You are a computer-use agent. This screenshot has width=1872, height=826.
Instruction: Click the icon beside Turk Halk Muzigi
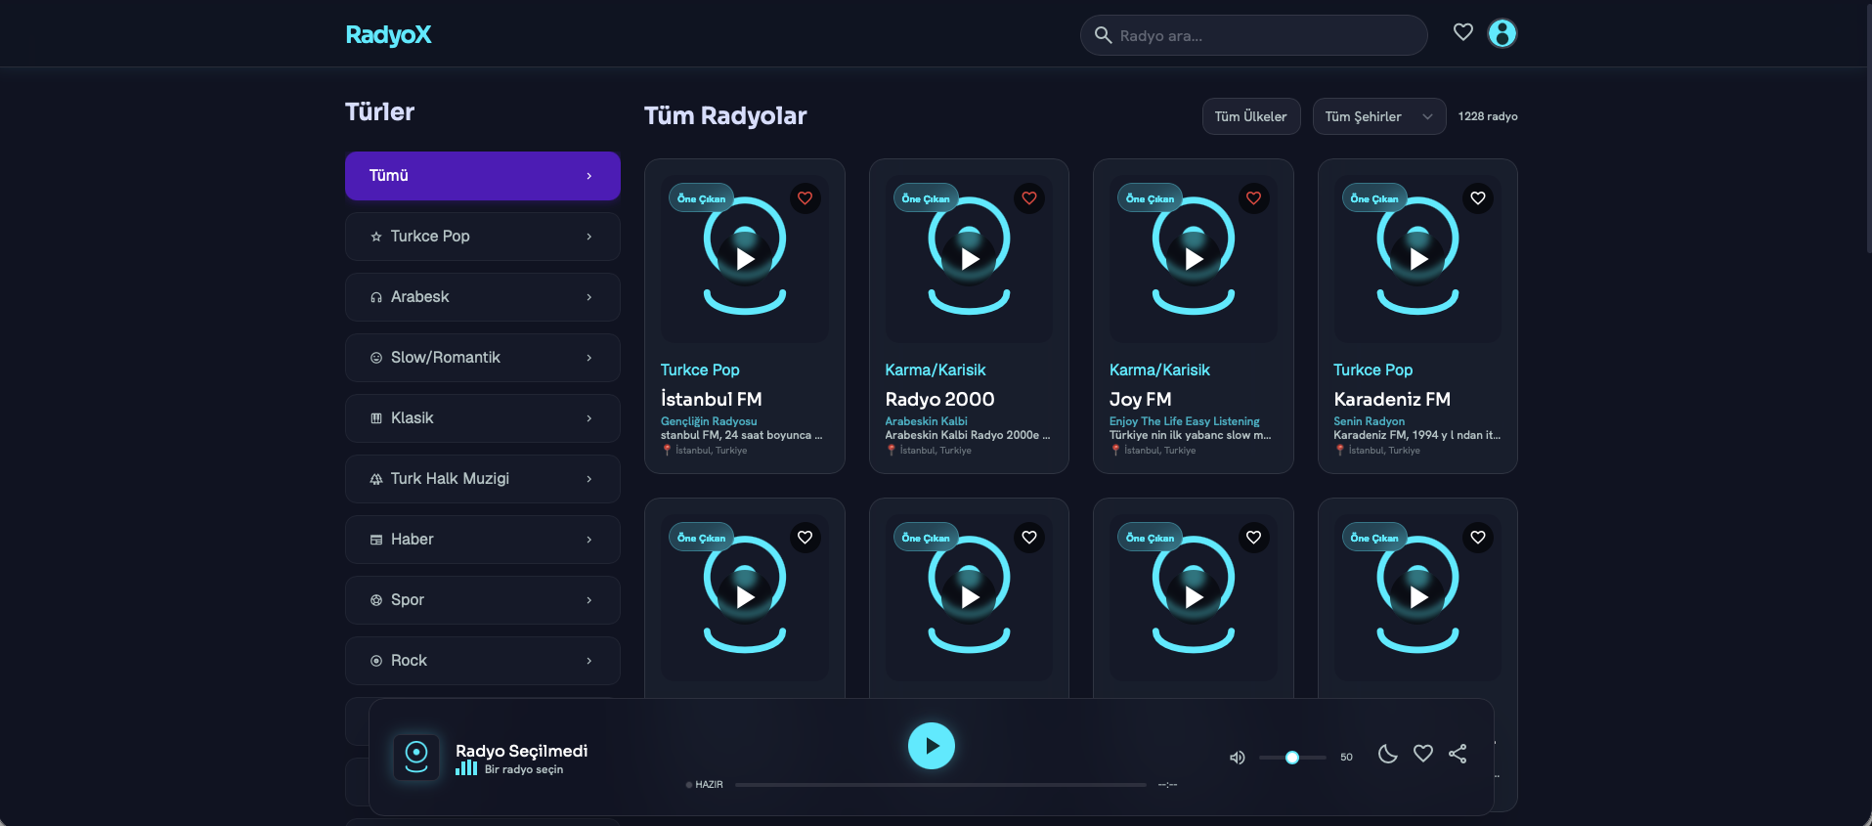(376, 479)
